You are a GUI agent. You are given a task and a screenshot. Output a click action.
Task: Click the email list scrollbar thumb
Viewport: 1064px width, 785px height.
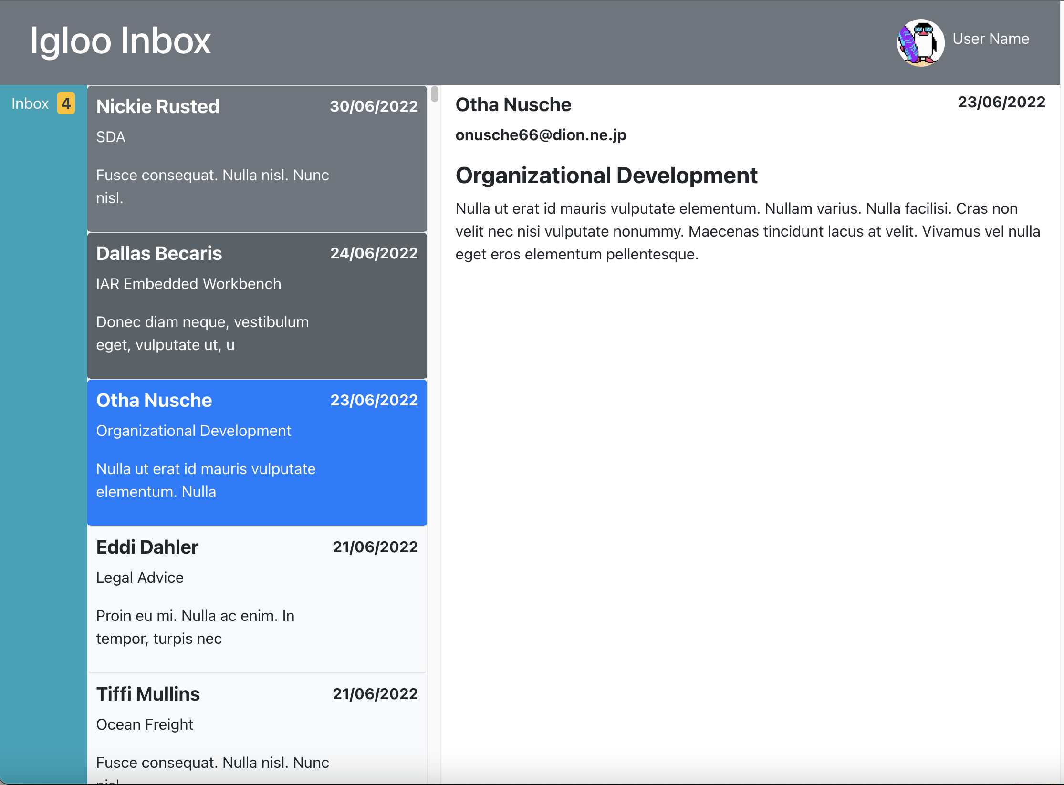[x=434, y=94]
